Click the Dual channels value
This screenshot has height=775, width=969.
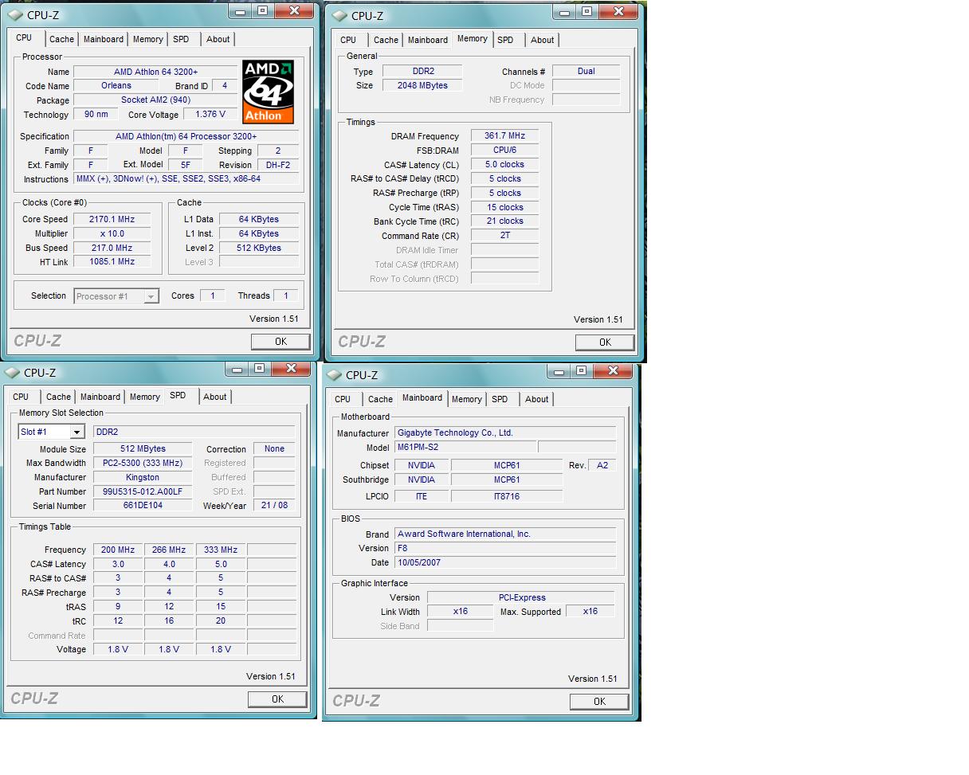coord(586,71)
